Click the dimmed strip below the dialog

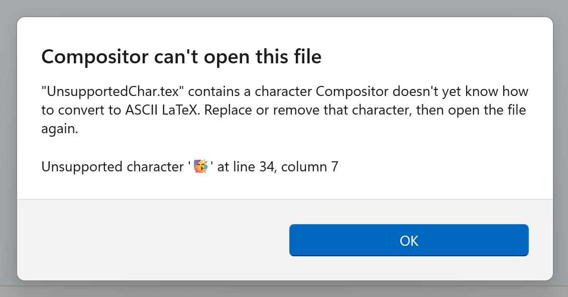click(284, 290)
